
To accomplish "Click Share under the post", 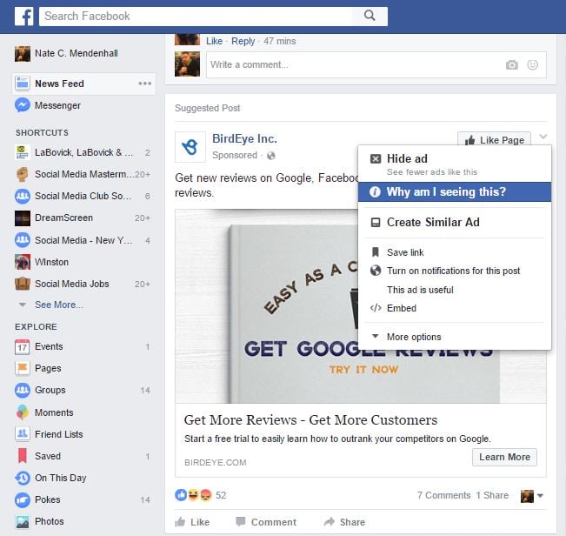I will pos(344,522).
